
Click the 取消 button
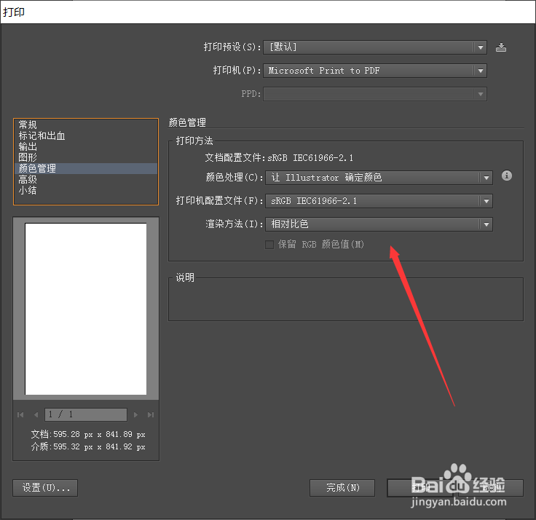pos(491,488)
